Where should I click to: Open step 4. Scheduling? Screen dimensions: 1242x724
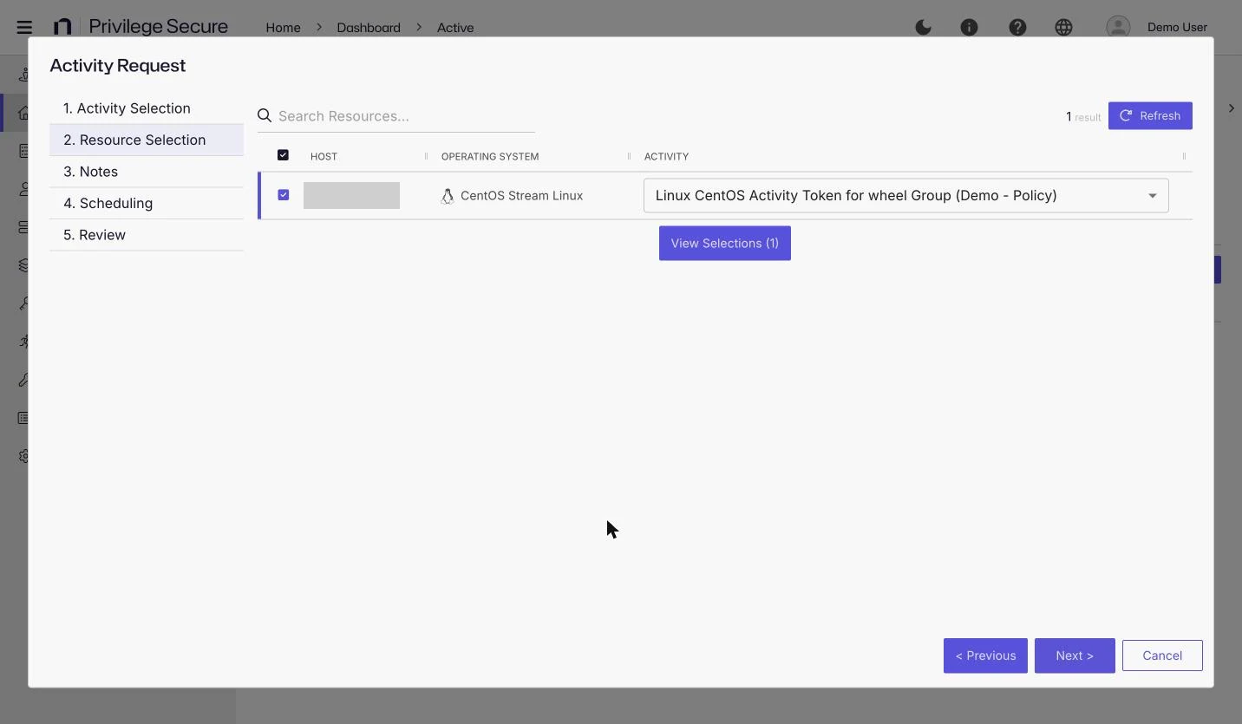point(147,203)
